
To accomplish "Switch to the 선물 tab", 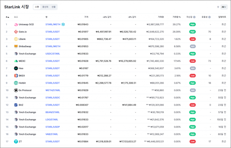I will tap(53, 7).
